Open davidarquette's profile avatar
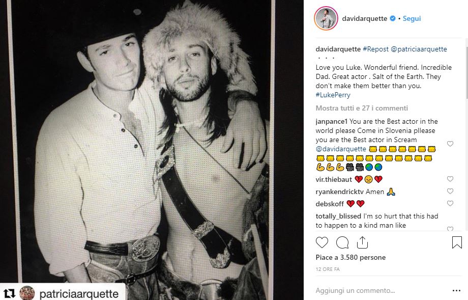 click(325, 18)
